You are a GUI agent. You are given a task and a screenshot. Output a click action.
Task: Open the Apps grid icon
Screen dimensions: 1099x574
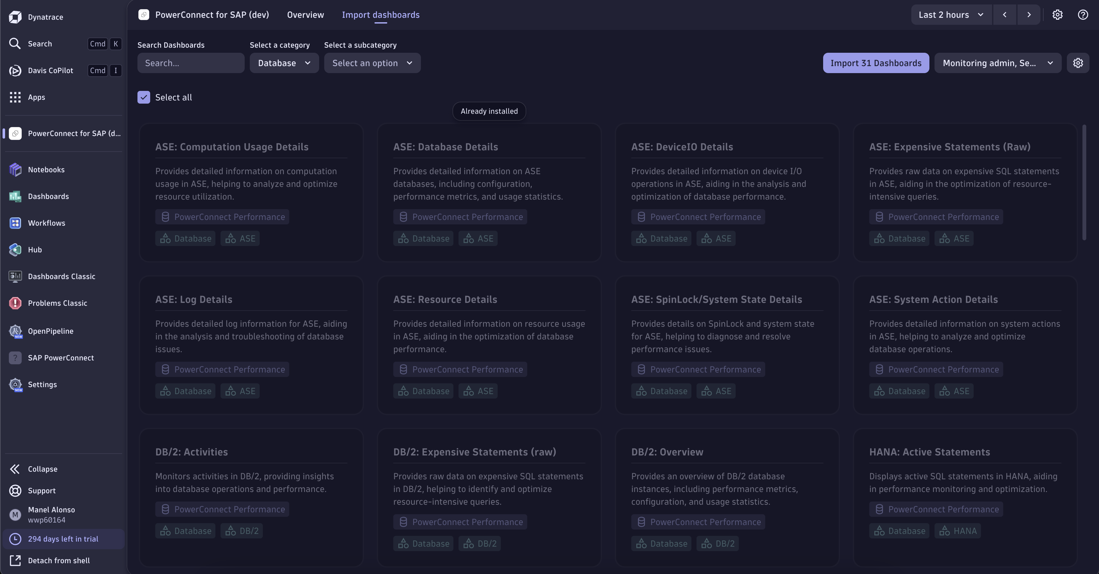[x=15, y=97]
